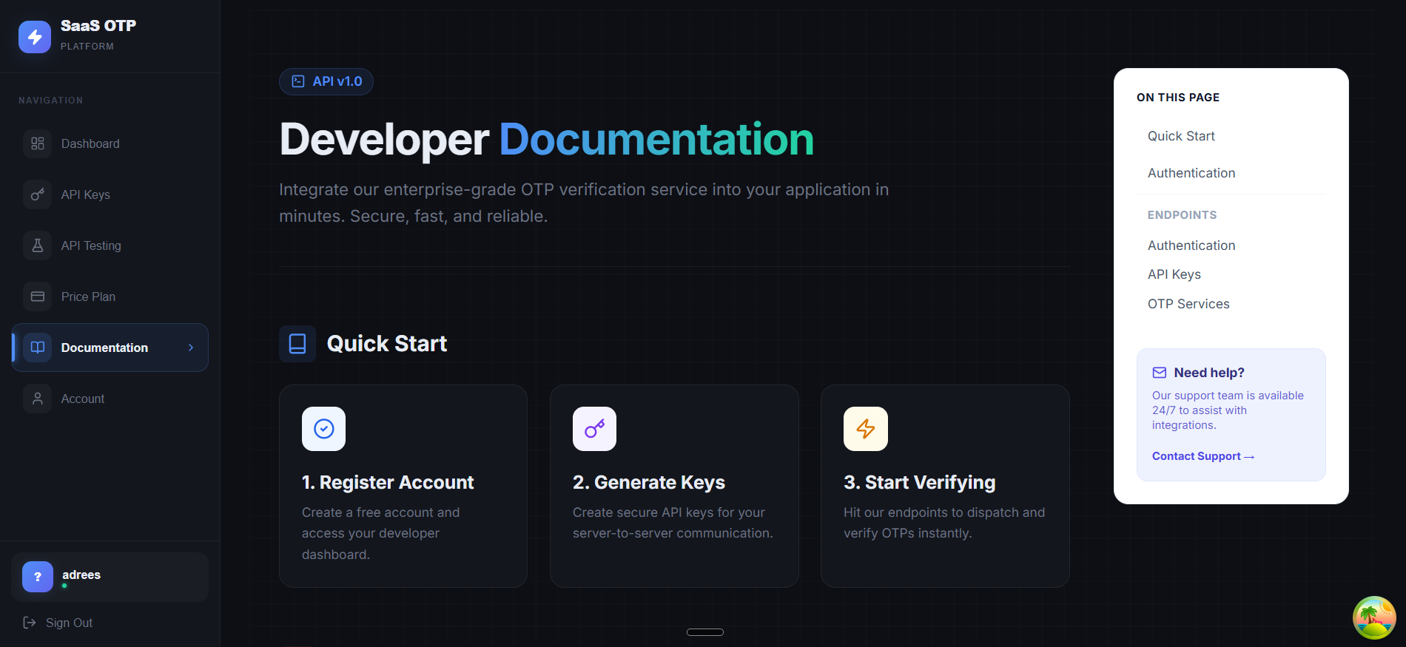1406x647 pixels.
Task: Open the API Keys sidebar item
Action: [110, 194]
